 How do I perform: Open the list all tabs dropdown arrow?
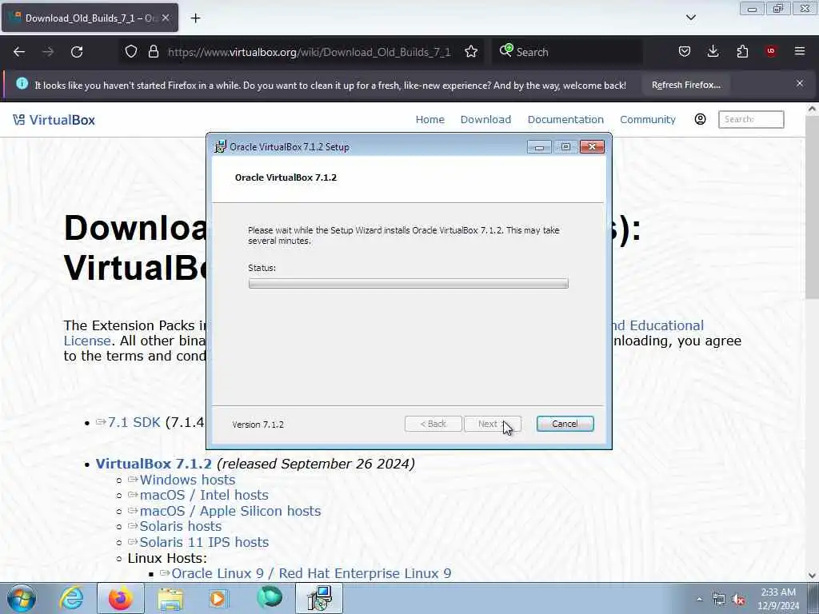tap(690, 18)
